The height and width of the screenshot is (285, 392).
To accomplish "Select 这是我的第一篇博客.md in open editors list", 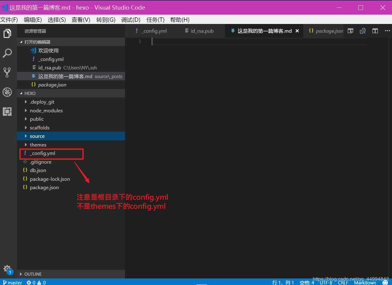I will [x=71, y=76].
